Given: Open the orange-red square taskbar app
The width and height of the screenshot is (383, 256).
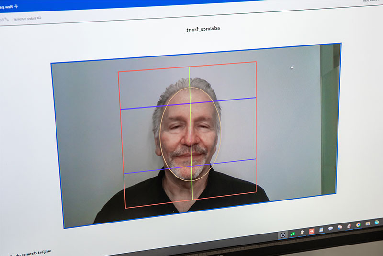Looking at the screenshot, I should click(312, 231).
